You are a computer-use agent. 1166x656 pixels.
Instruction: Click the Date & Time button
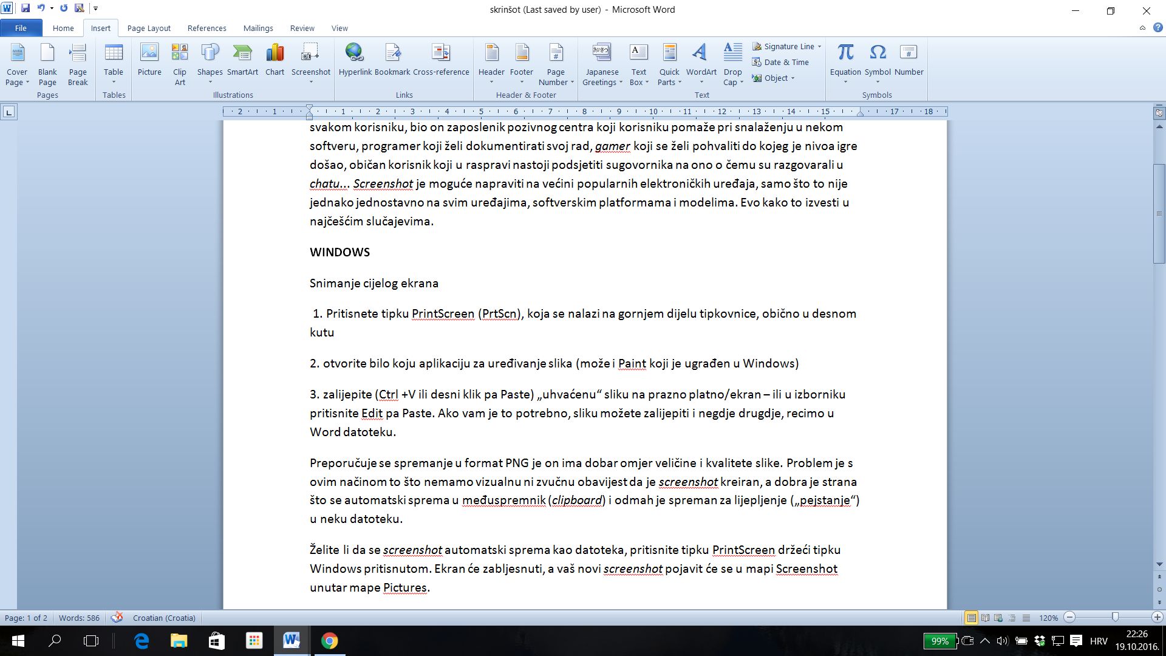pos(780,62)
